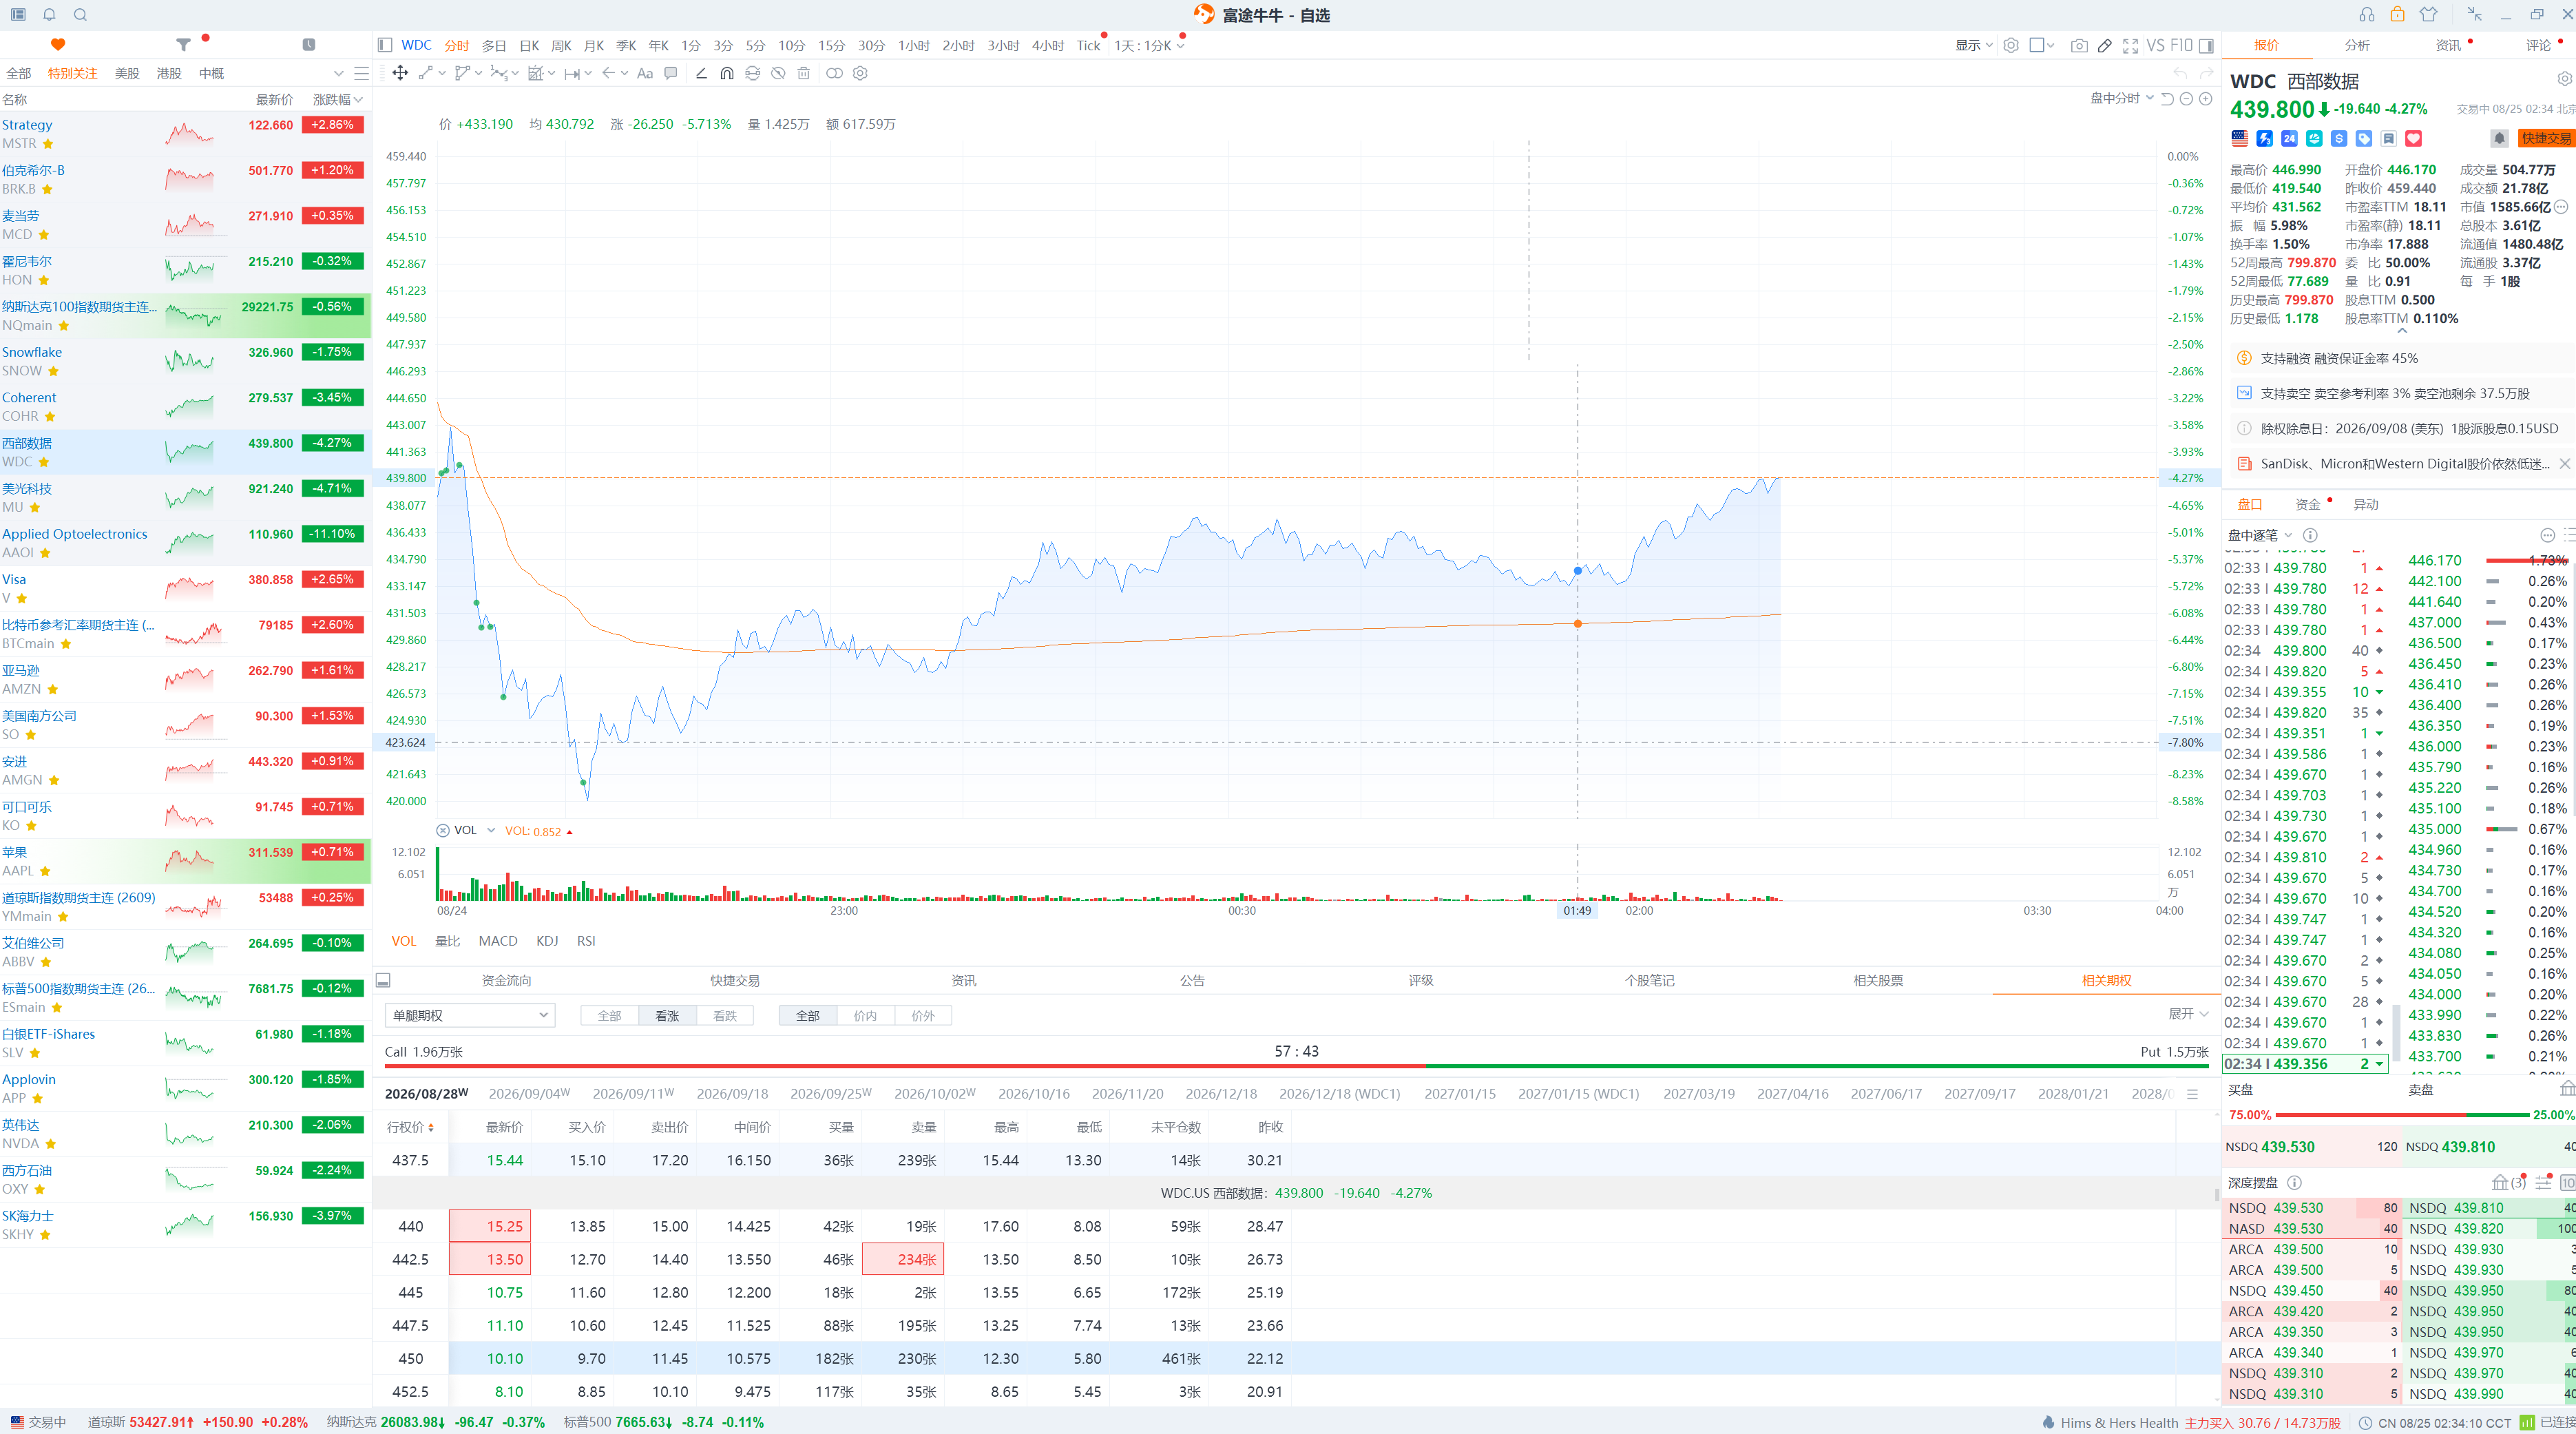
Task: Select the 价内 in-the-money filter
Action: 865,1015
